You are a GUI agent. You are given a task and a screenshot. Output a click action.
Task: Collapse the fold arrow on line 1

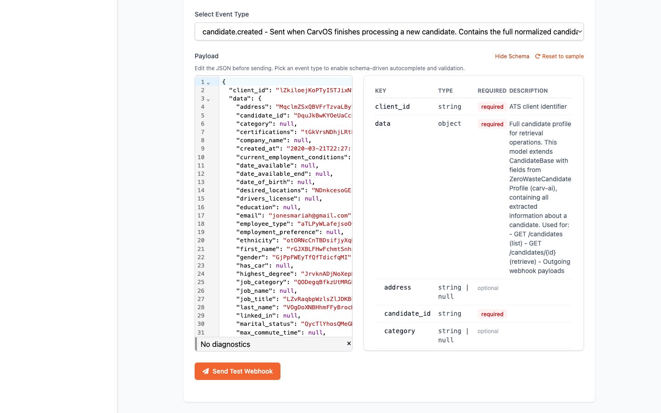click(208, 83)
